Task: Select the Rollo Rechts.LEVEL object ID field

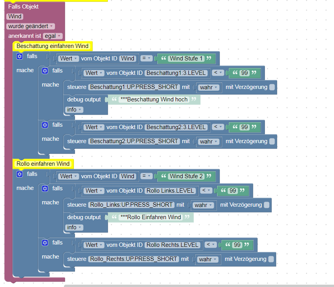Action: [172, 245]
